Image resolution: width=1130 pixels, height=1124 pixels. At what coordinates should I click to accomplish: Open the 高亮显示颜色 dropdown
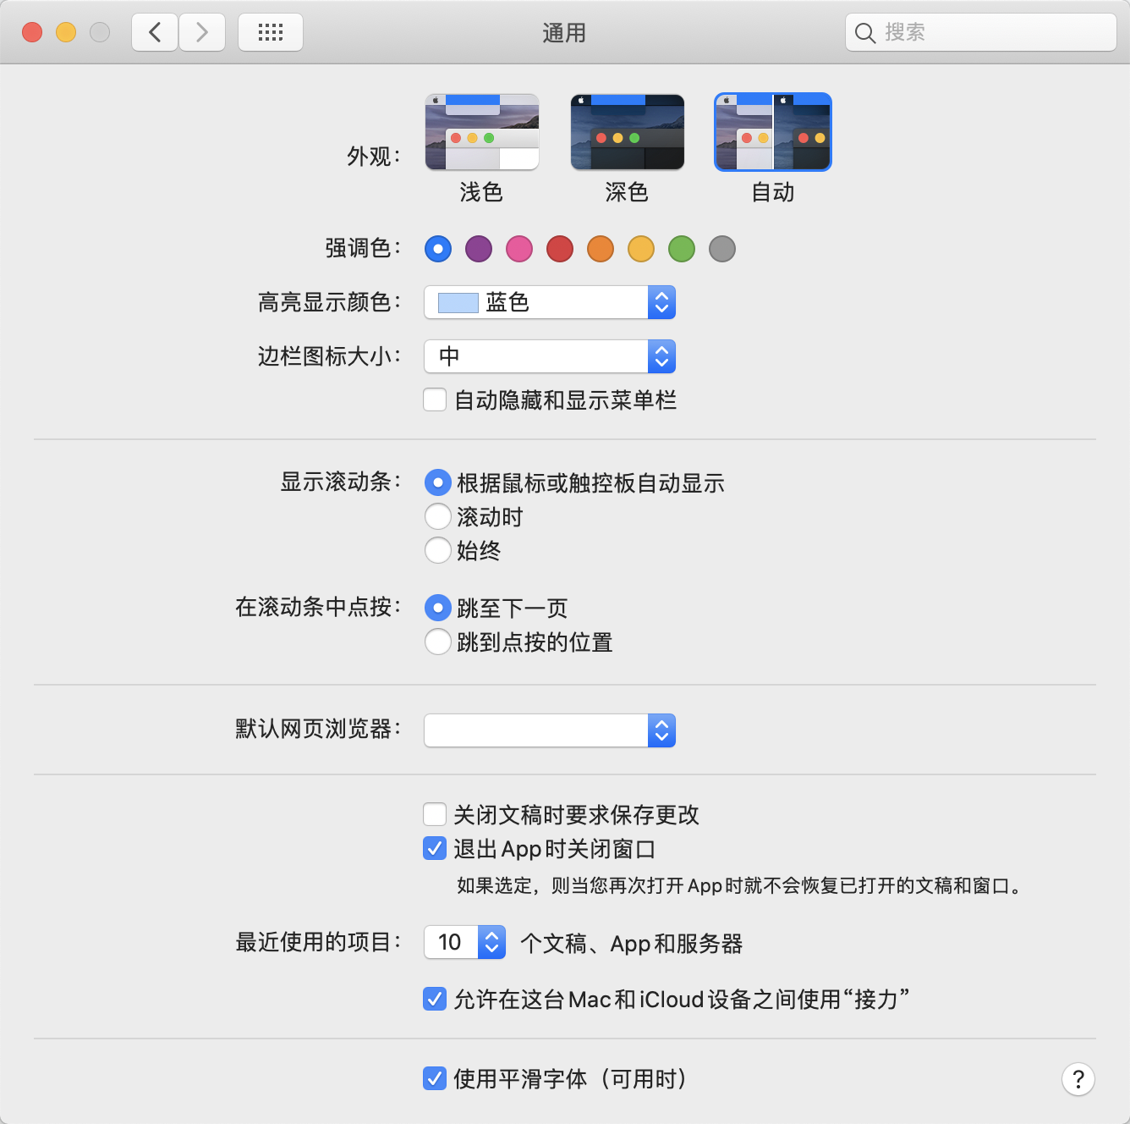point(550,302)
